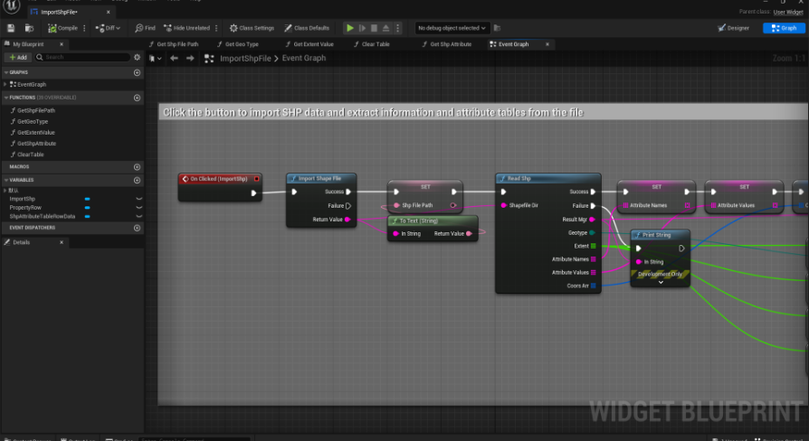Click the Add button in My Blueprint
809x441 pixels.
(18, 57)
